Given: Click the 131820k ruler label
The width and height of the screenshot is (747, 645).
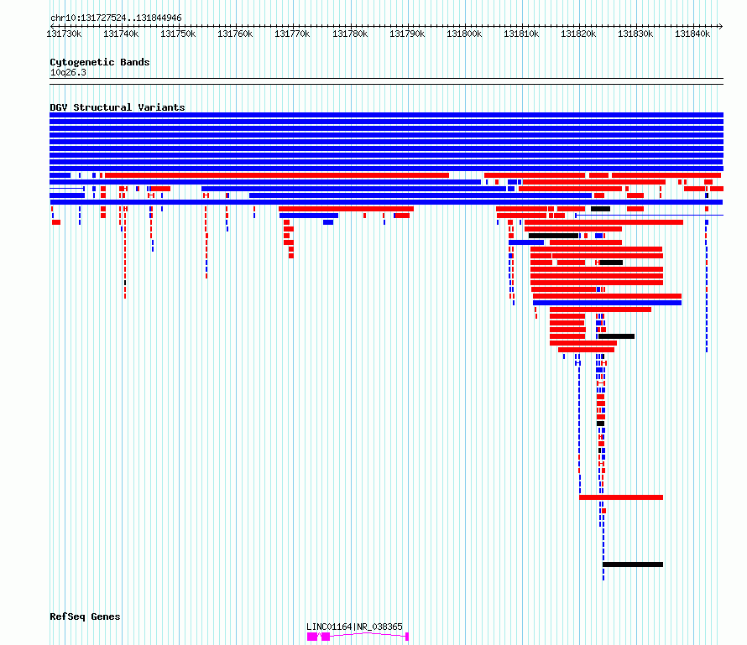Looking at the screenshot, I should pyautogui.click(x=578, y=34).
